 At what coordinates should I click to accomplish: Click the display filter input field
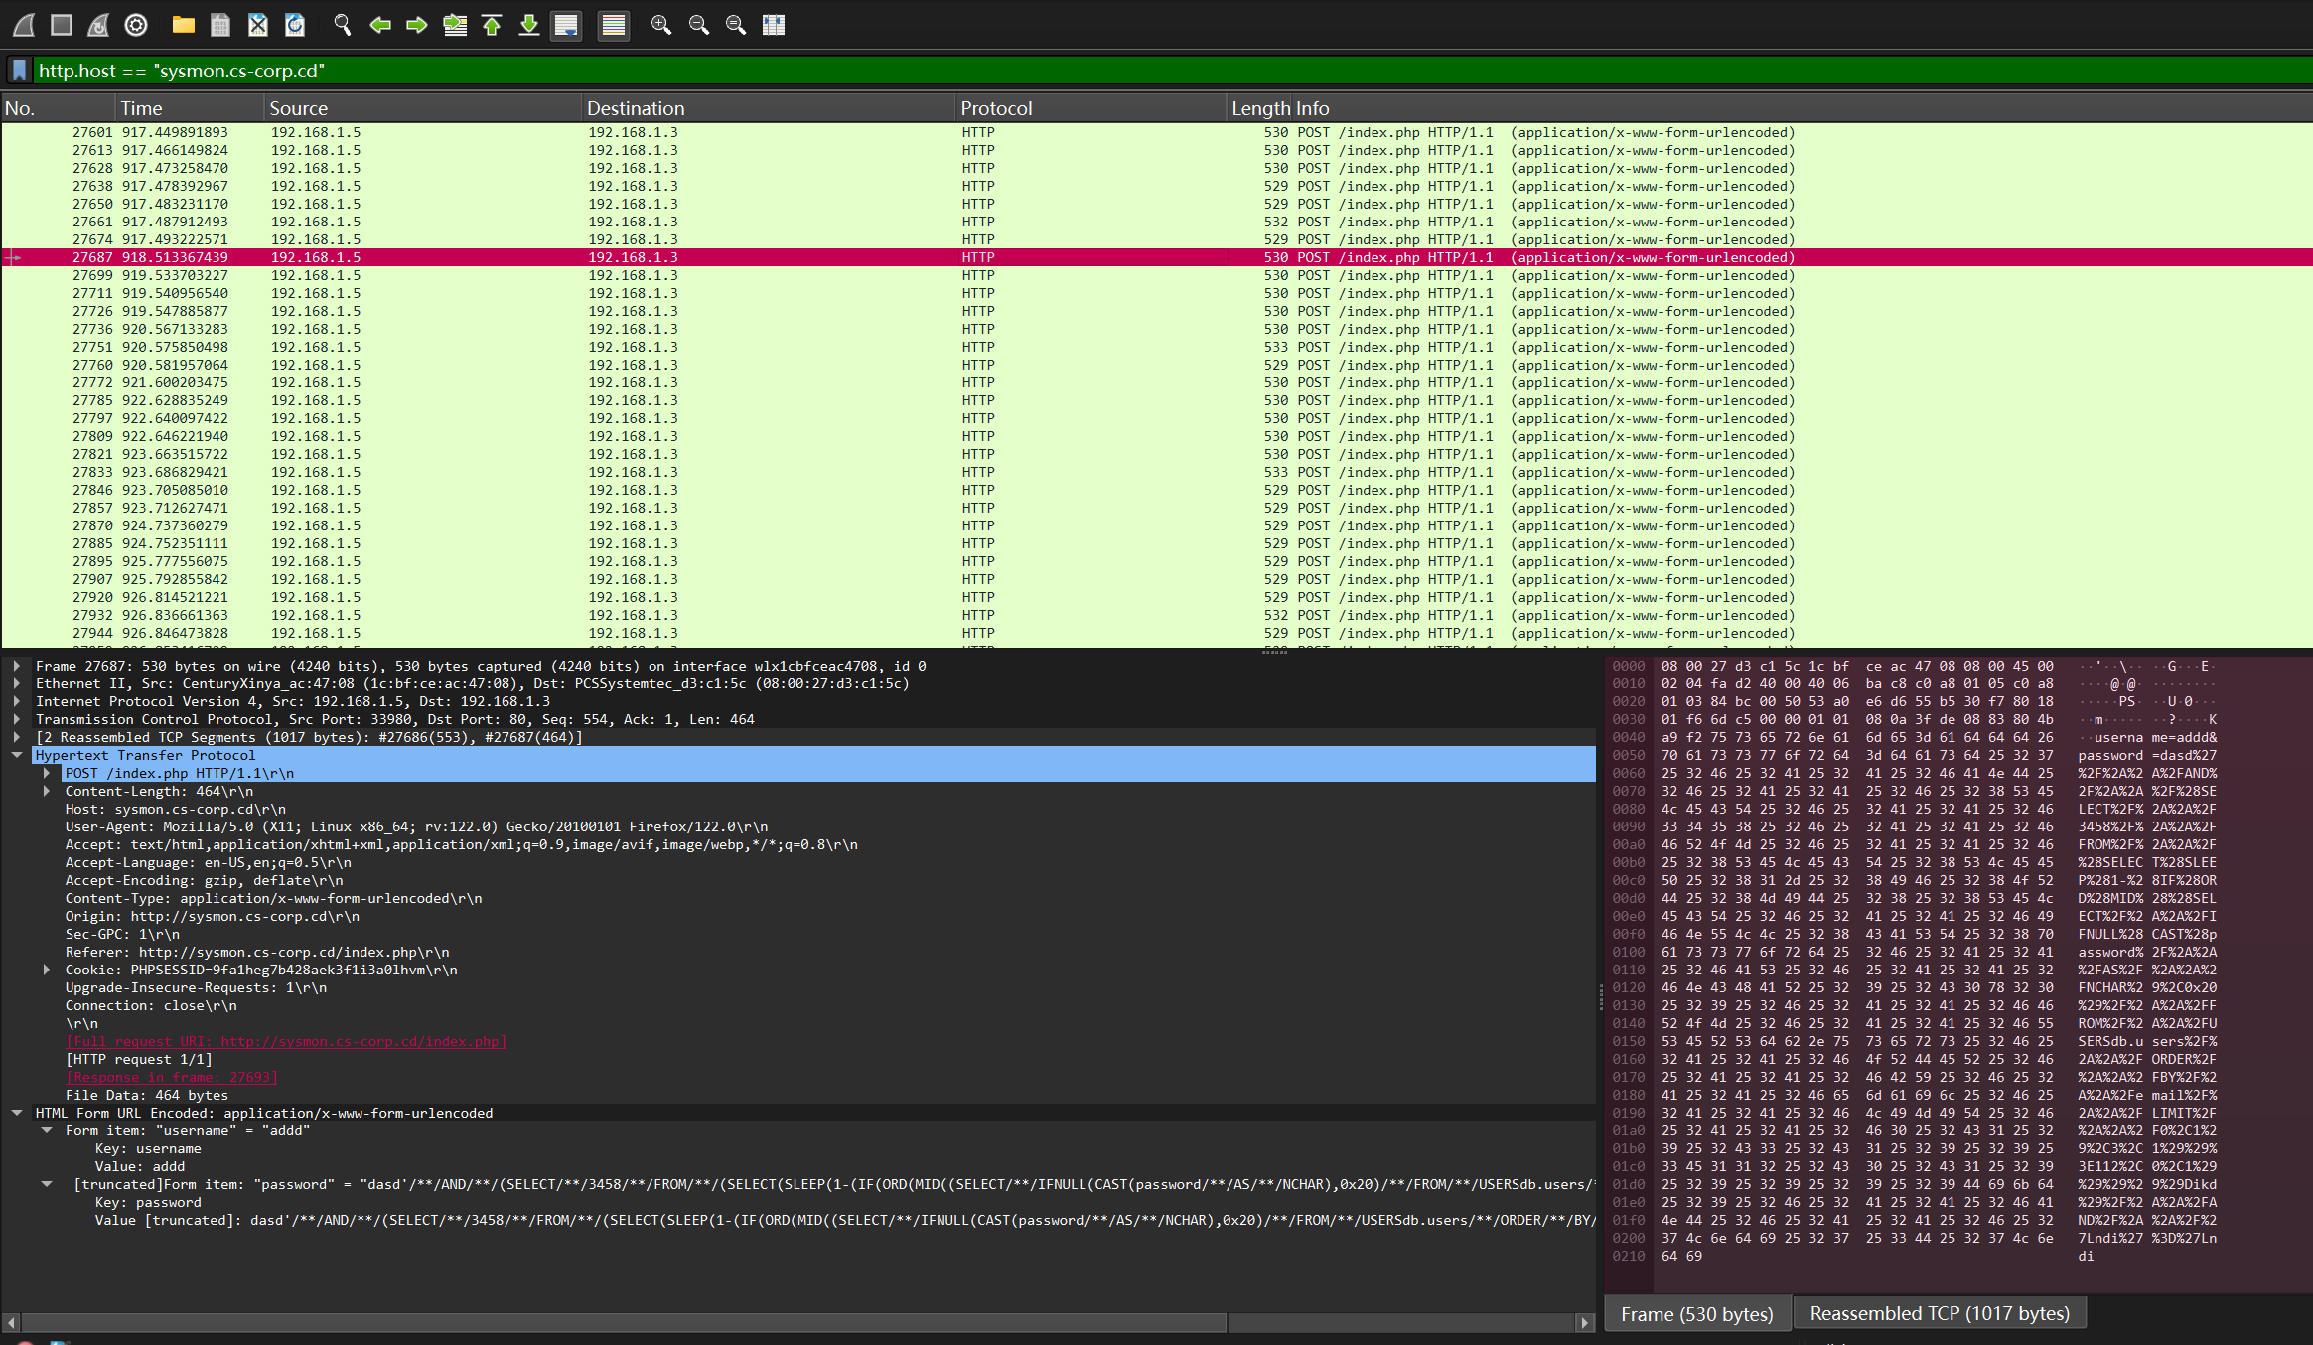[1172, 71]
